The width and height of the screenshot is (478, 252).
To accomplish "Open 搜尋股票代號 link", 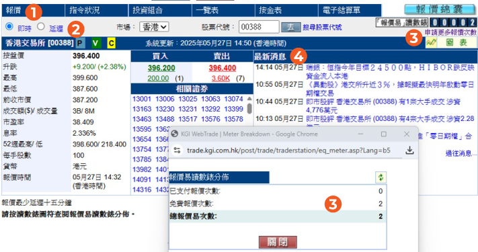I will pyautogui.click(x=322, y=28).
